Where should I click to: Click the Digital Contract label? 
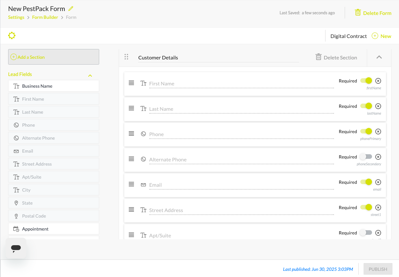point(349,36)
